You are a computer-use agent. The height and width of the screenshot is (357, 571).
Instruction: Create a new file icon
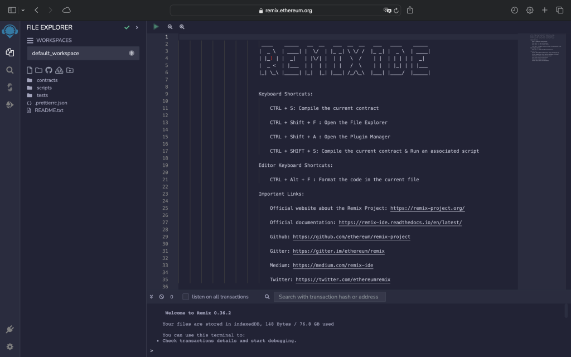(x=30, y=70)
